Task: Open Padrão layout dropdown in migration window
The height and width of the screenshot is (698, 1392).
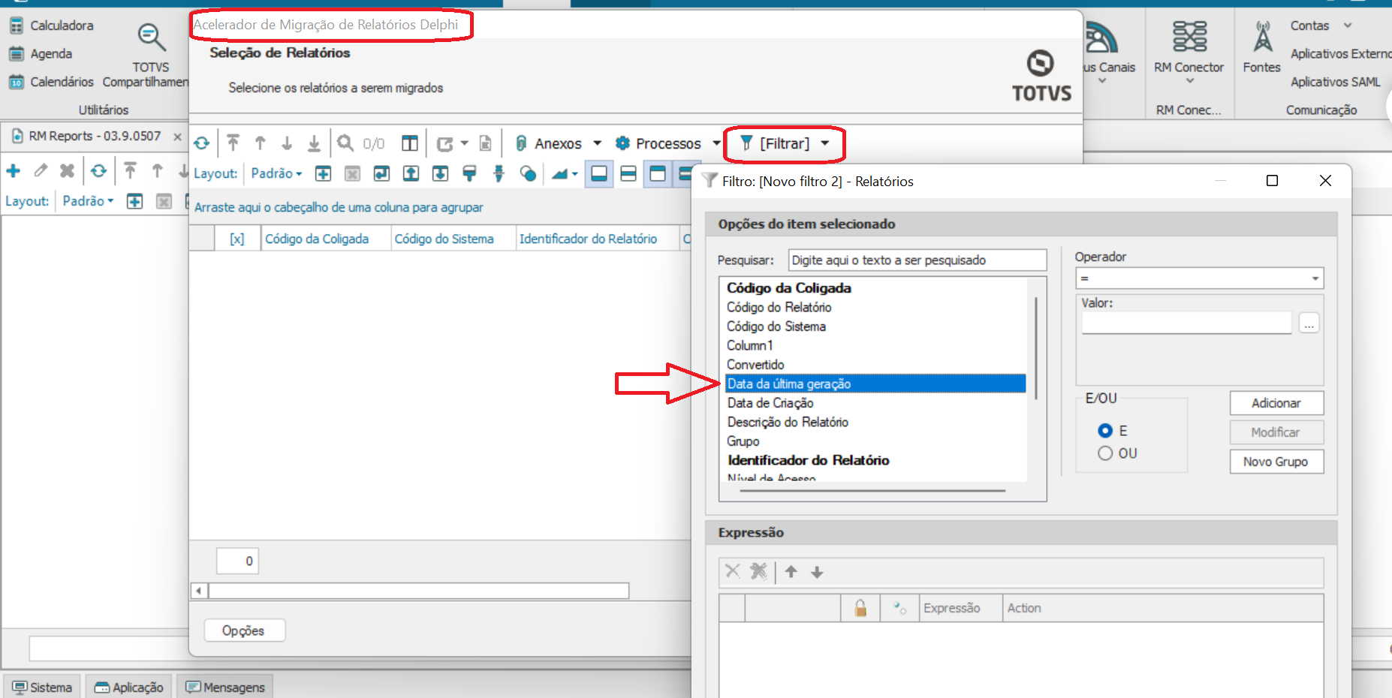Action: 276,173
